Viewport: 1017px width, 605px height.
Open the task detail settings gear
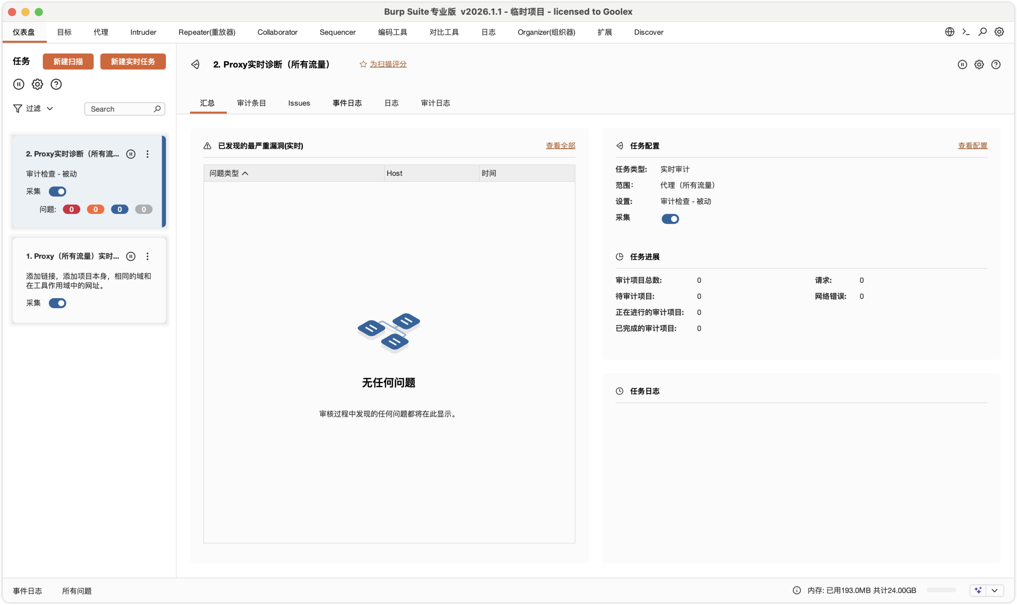tap(978, 64)
